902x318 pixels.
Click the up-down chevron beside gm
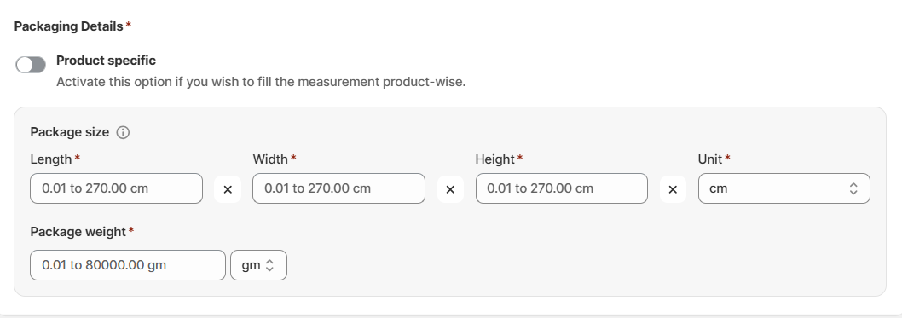coord(269,265)
